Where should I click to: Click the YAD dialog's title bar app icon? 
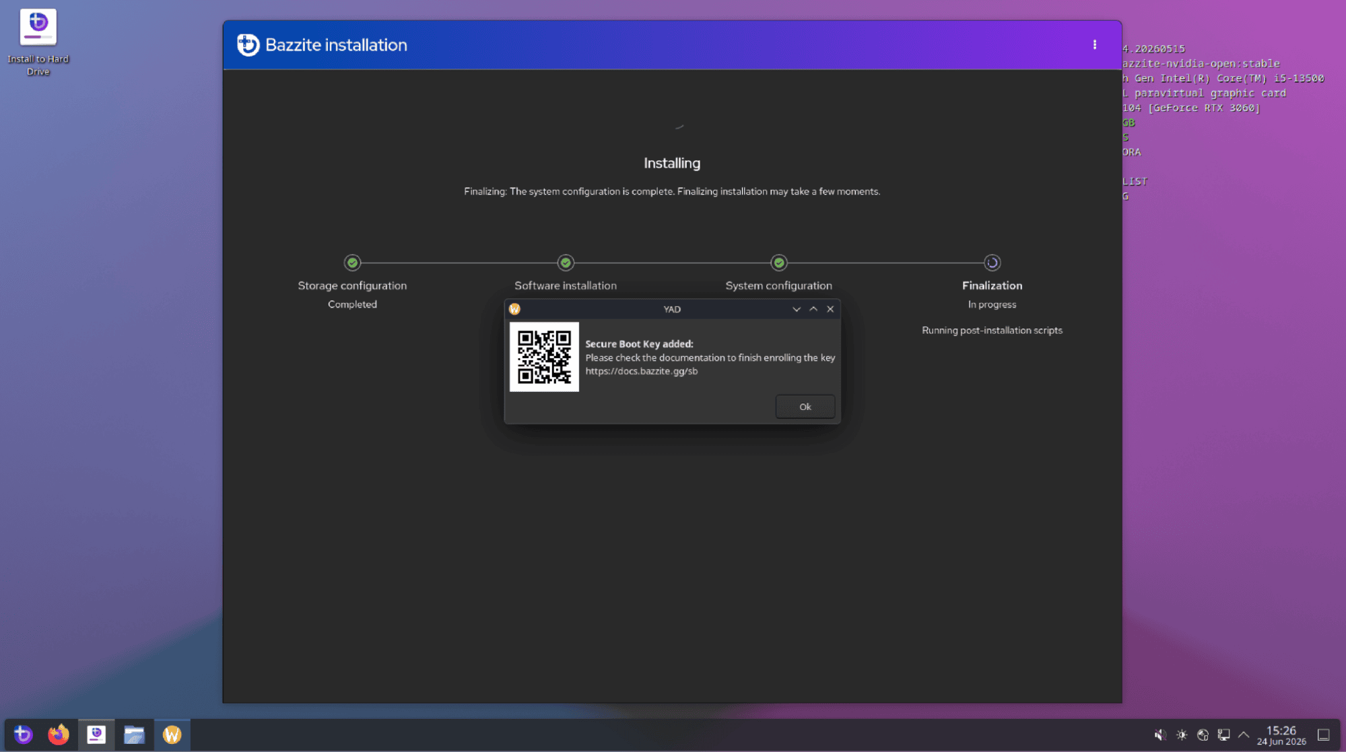coord(515,309)
